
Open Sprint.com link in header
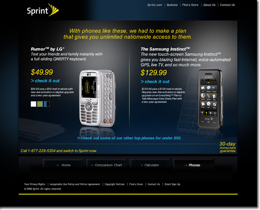click(155, 5)
